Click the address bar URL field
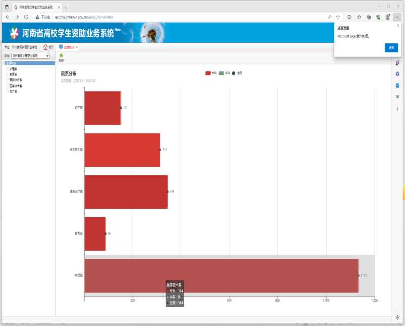Image resolution: width=405 pixels, height=326 pixels. pyautogui.click(x=177, y=17)
